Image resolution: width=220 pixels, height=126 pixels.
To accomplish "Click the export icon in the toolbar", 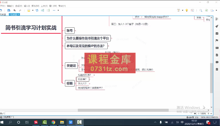I will tap(212, 10).
